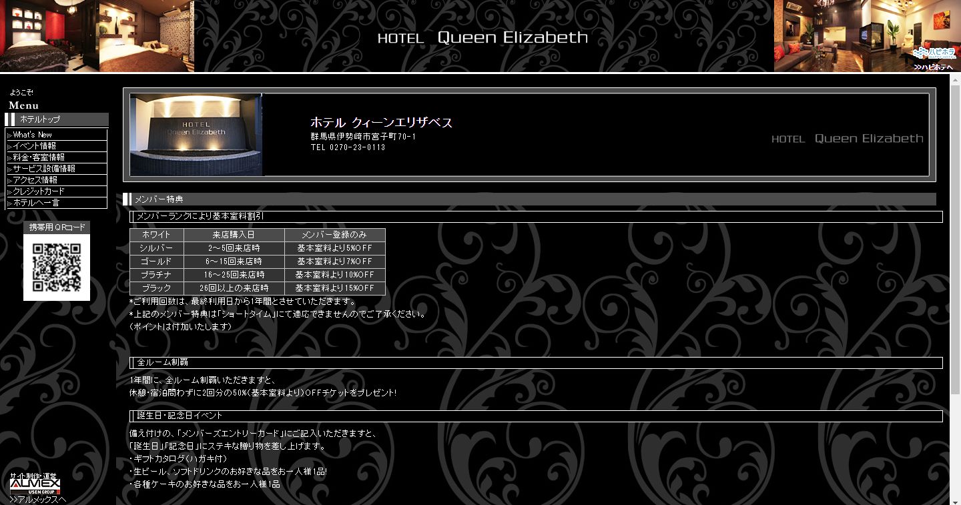Click the red-walled bedroom banner photo
This screenshot has height=505, width=961.
tap(49, 35)
